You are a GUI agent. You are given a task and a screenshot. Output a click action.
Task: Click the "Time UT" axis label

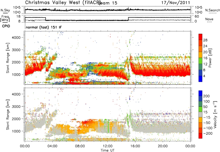point(108,150)
